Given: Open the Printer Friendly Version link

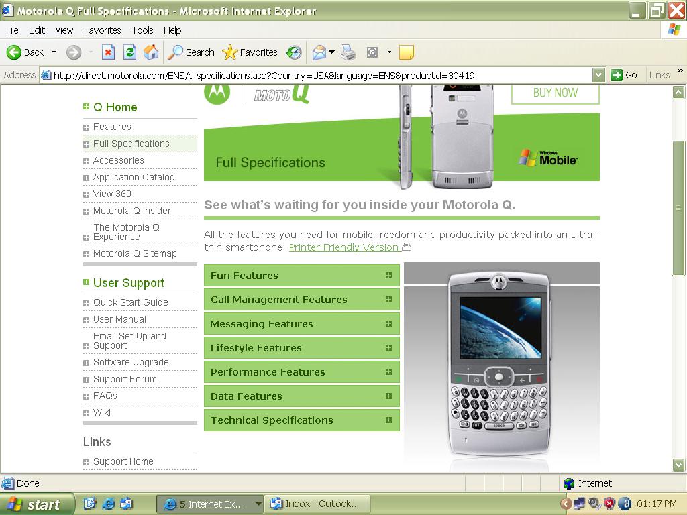Looking at the screenshot, I should pos(344,247).
